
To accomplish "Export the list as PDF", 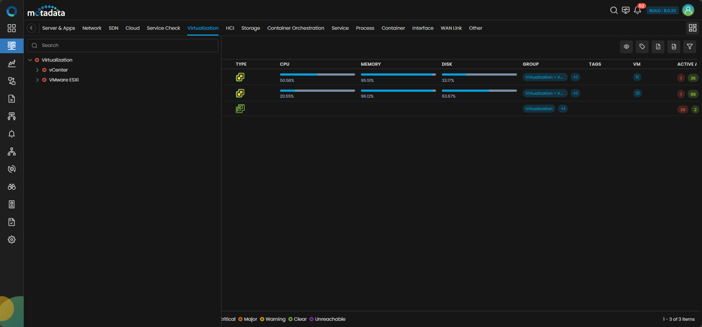I will (x=658, y=47).
